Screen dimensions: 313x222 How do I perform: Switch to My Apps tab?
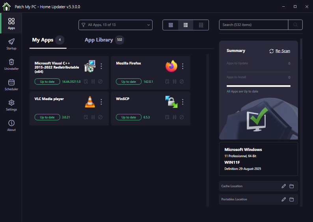click(48, 40)
